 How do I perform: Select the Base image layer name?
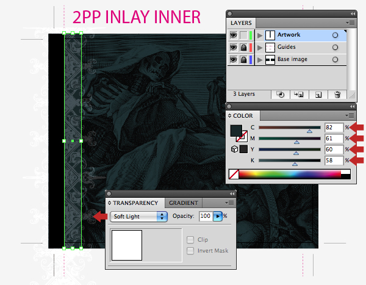point(292,59)
